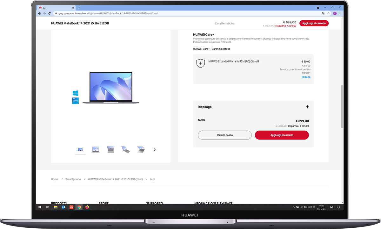Image resolution: width=381 pixels, height=229 pixels.
Task: Open the purple Chrome profile avatar
Action: click(335, 13)
